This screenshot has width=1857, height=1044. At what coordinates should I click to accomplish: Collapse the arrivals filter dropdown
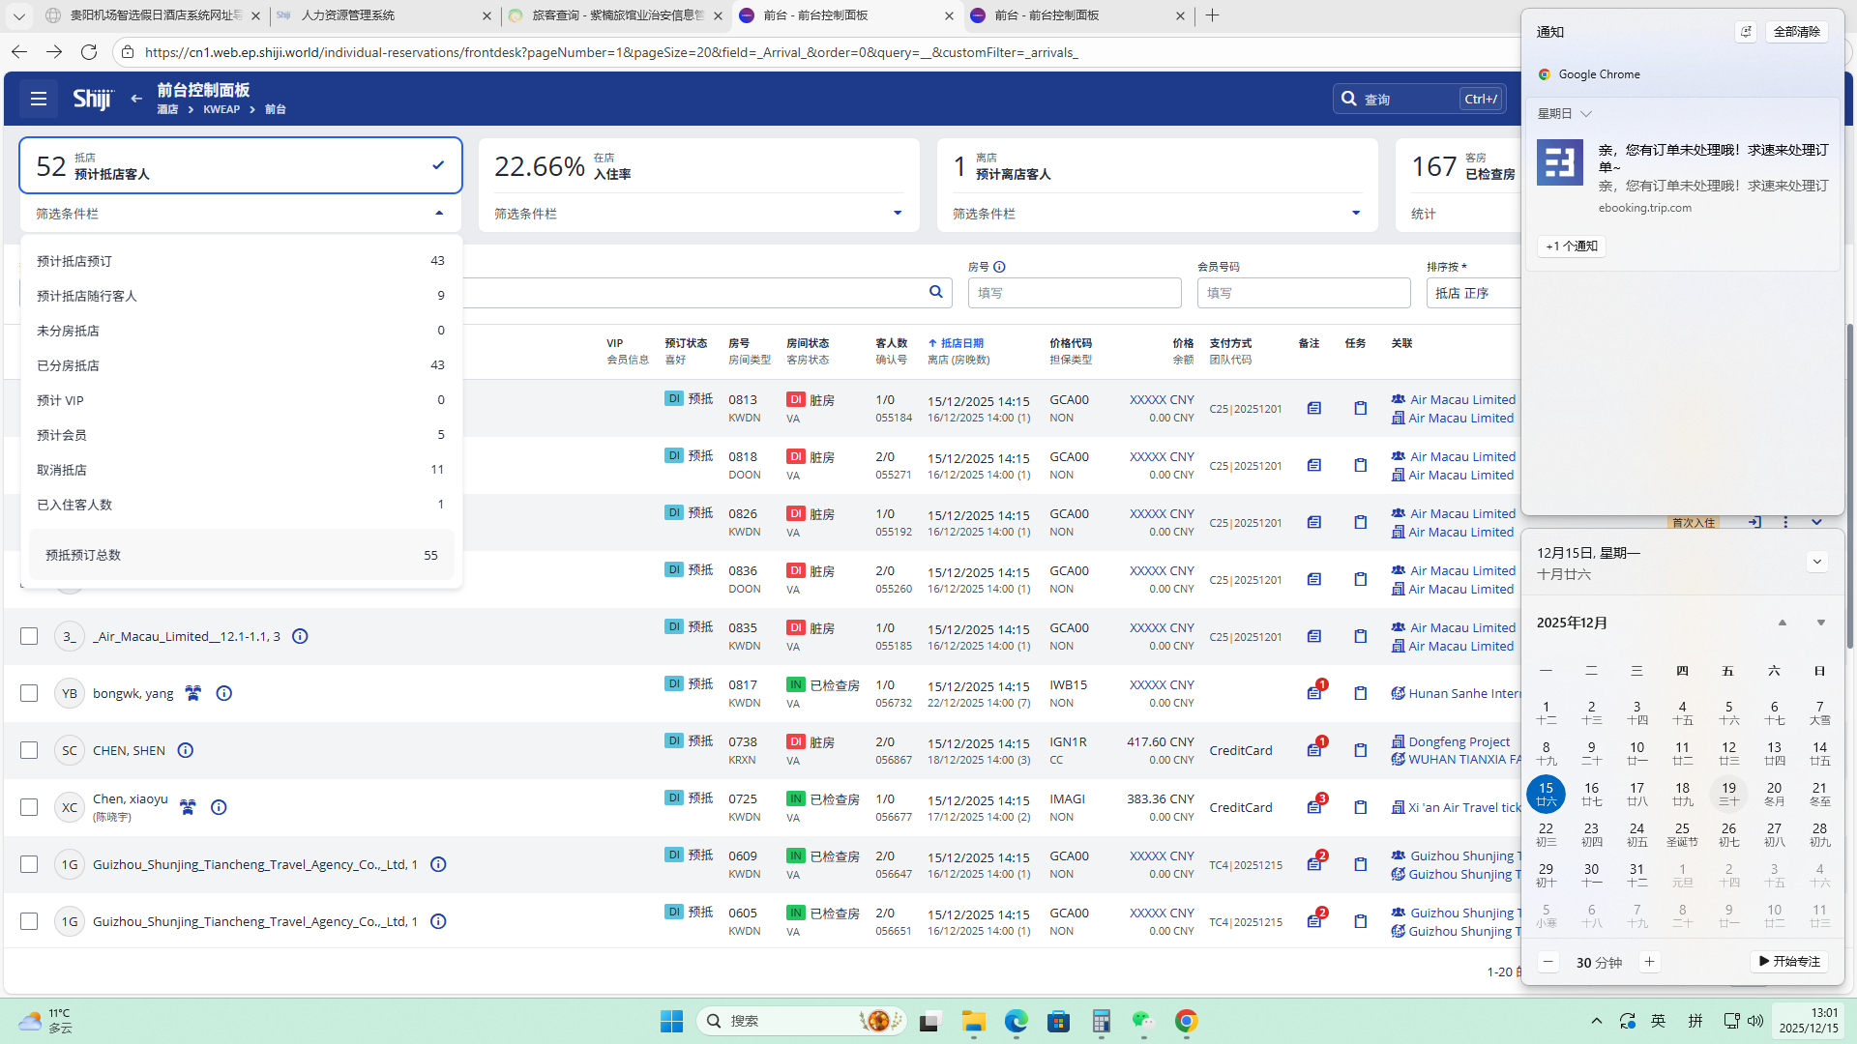439,213
